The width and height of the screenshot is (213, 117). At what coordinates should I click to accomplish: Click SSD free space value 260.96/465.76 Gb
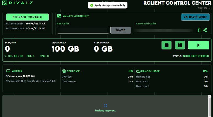tap(36, 24)
